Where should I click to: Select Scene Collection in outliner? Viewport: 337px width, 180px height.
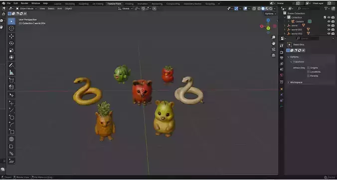point(296,13)
